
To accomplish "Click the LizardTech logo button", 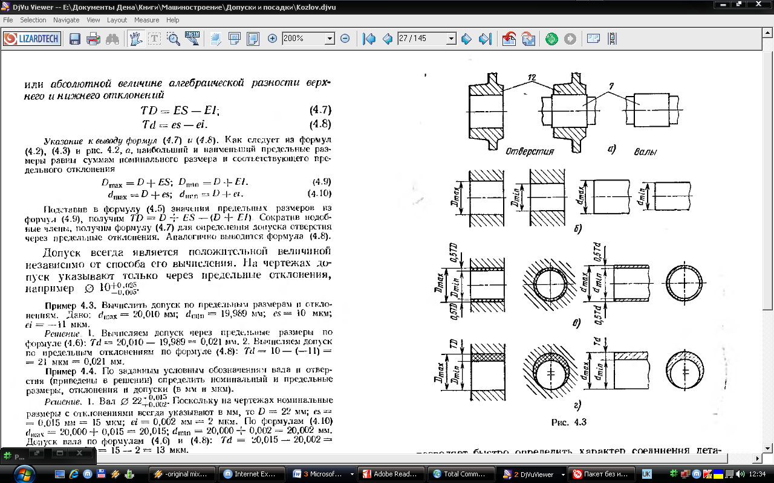I will 31,39.
